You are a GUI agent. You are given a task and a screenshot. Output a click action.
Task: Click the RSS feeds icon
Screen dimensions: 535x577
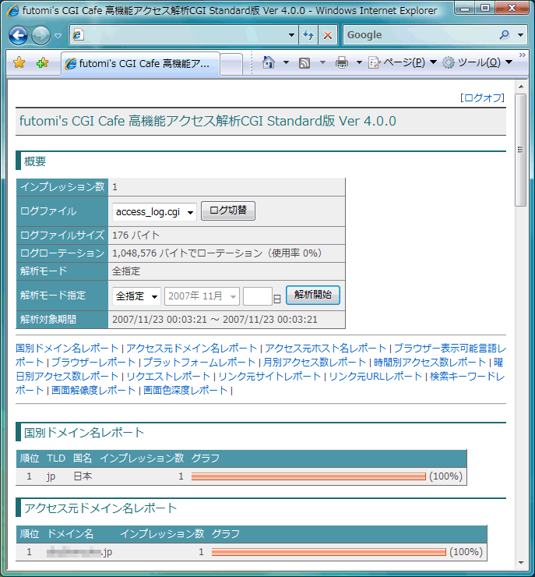tap(304, 63)
